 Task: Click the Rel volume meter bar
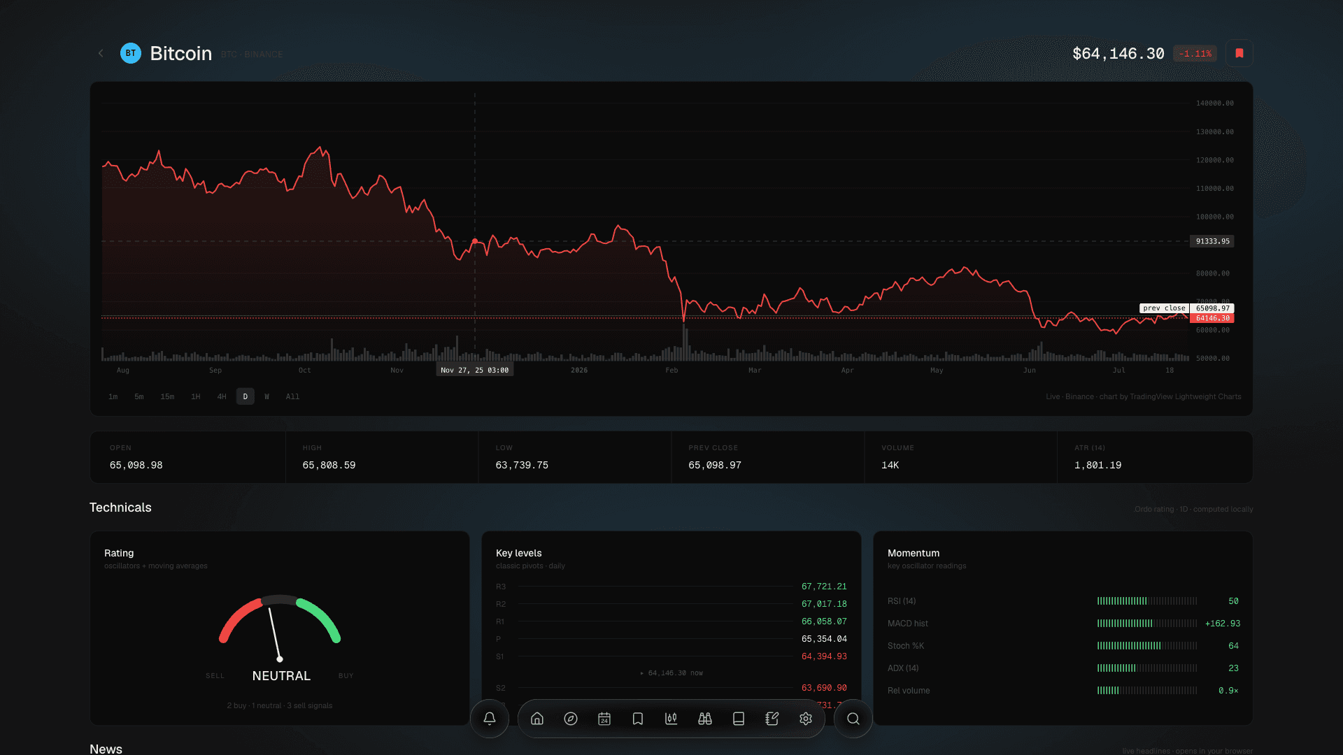tap(1147, 691)
